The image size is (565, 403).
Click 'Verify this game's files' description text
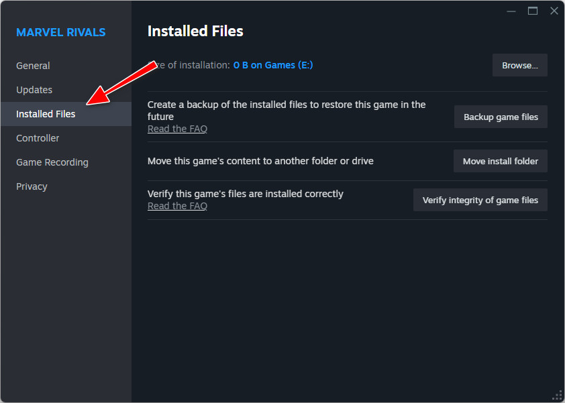point(246,194)
